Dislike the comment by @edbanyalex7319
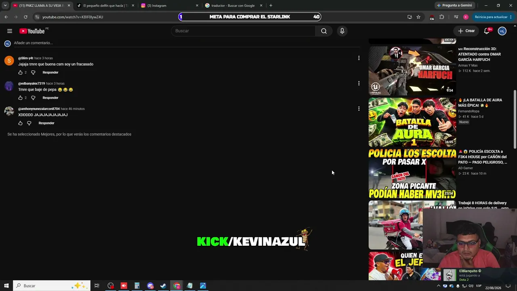The width and height of the screenshot is (517, 291). (x=33, y=98)
